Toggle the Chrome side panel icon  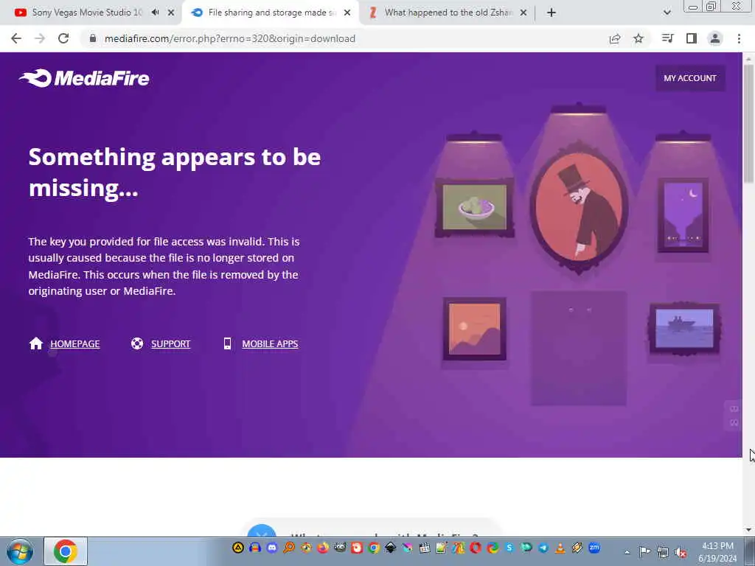pos(692,38)
